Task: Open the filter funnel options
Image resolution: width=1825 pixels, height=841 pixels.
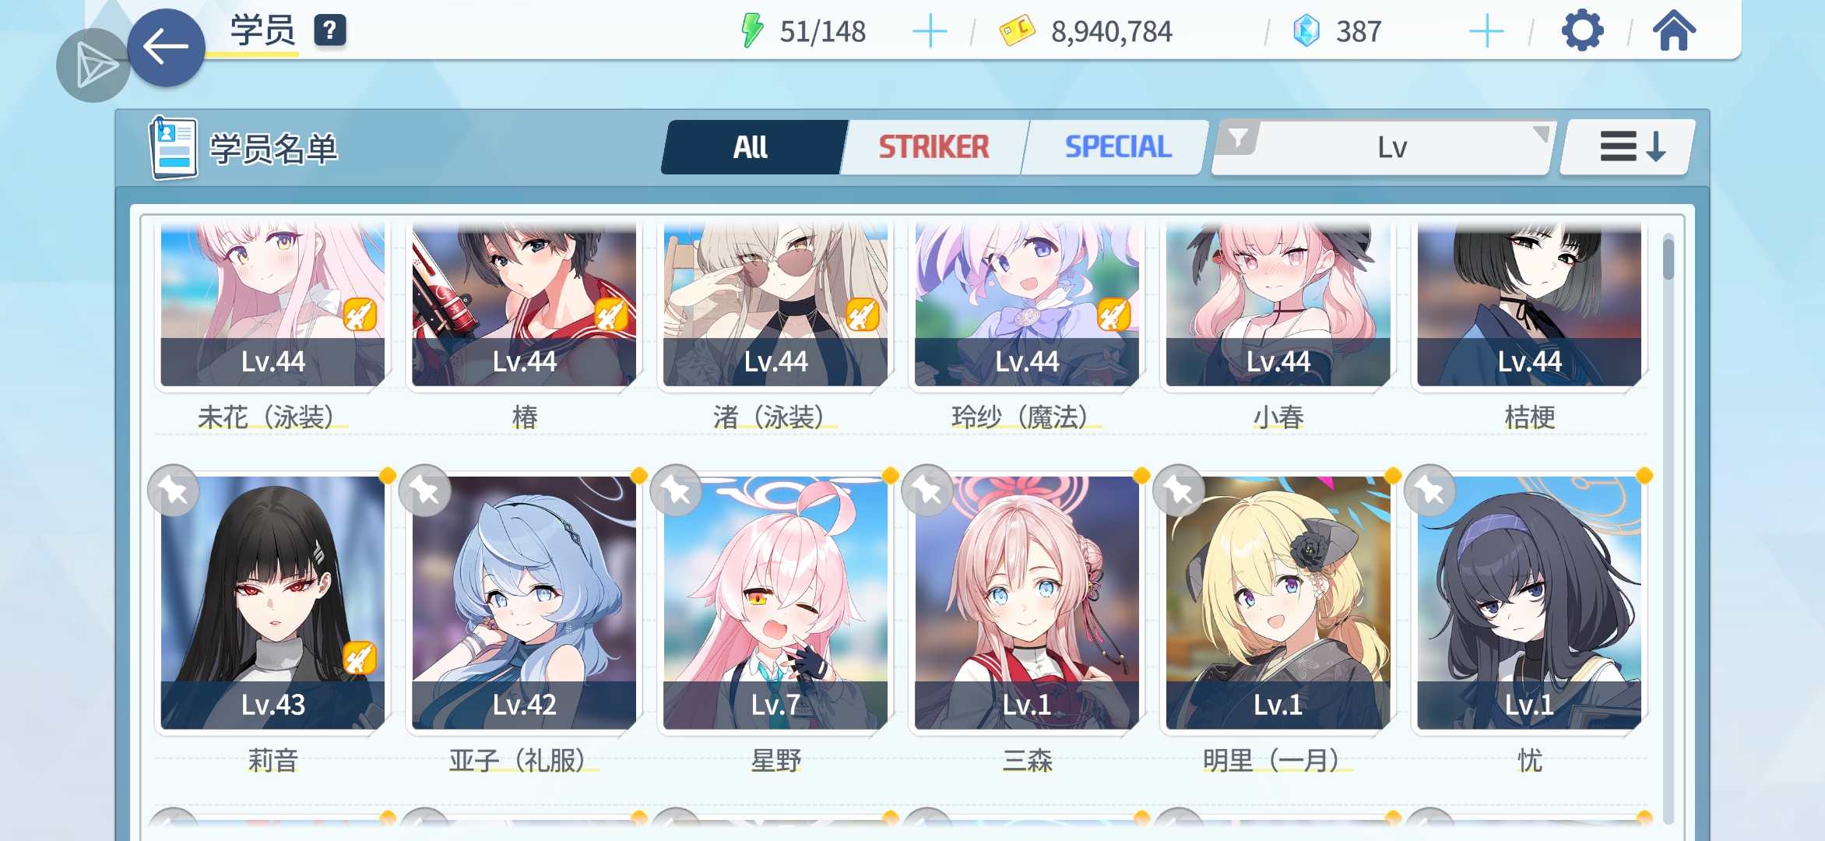Action: click(1237, 139)
